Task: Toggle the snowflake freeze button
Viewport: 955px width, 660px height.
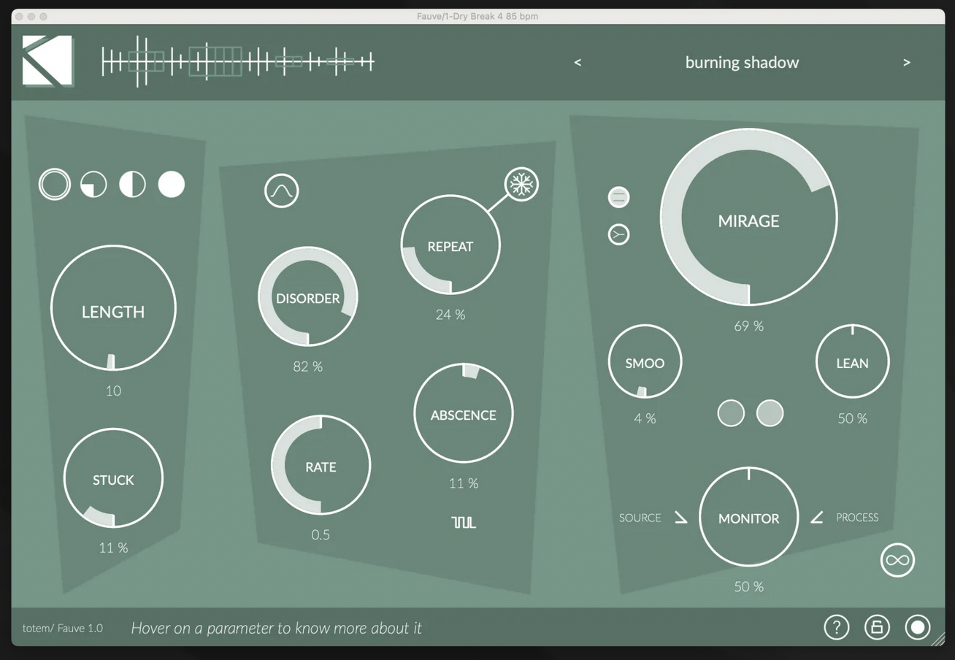Action: tap(521, 184)
